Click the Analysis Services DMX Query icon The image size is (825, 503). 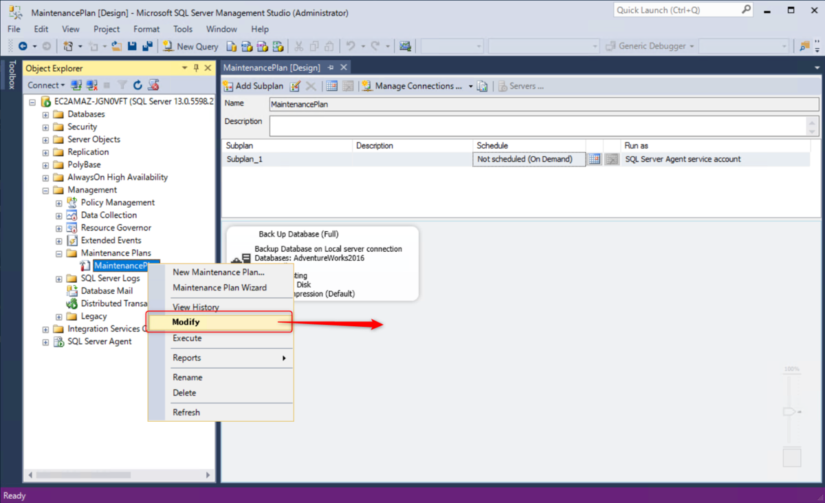pyautogui.click(x=262, y=46)
